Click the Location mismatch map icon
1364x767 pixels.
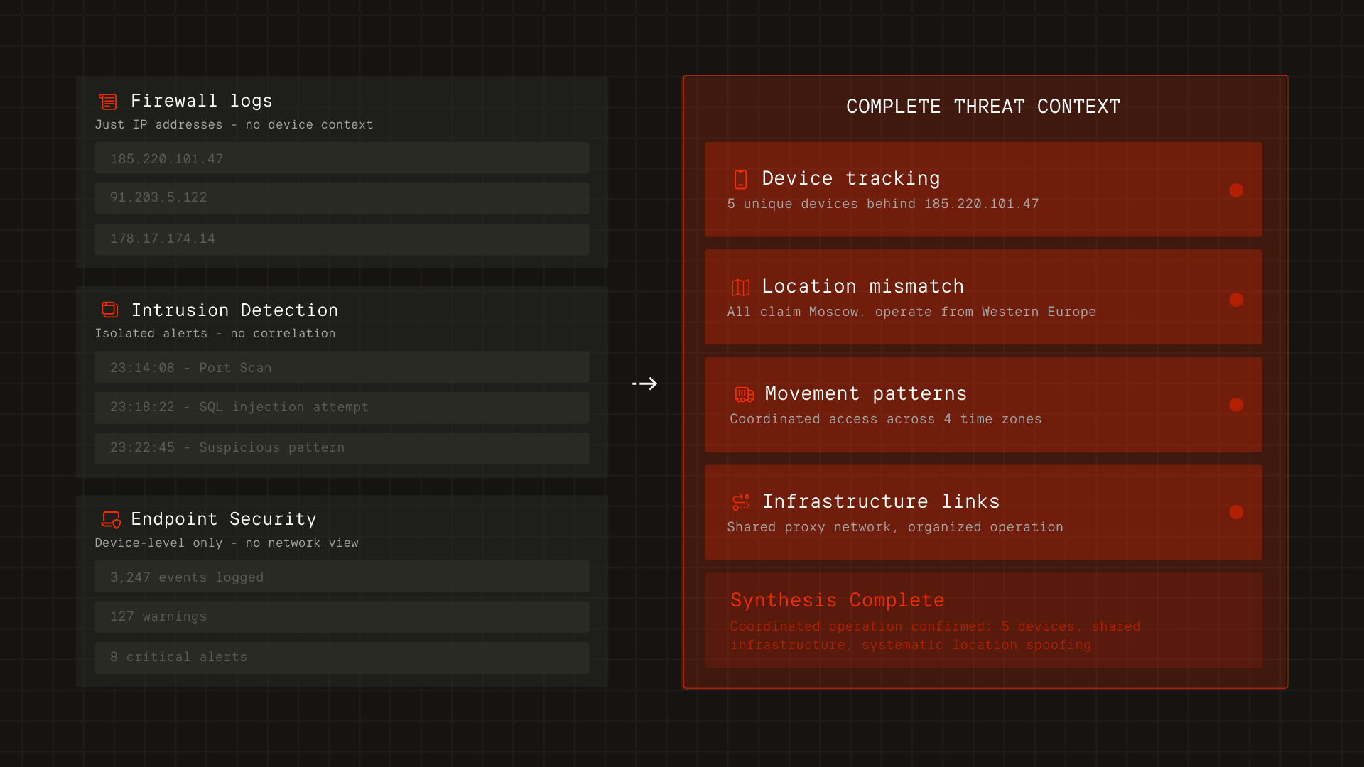click(740, 287)
